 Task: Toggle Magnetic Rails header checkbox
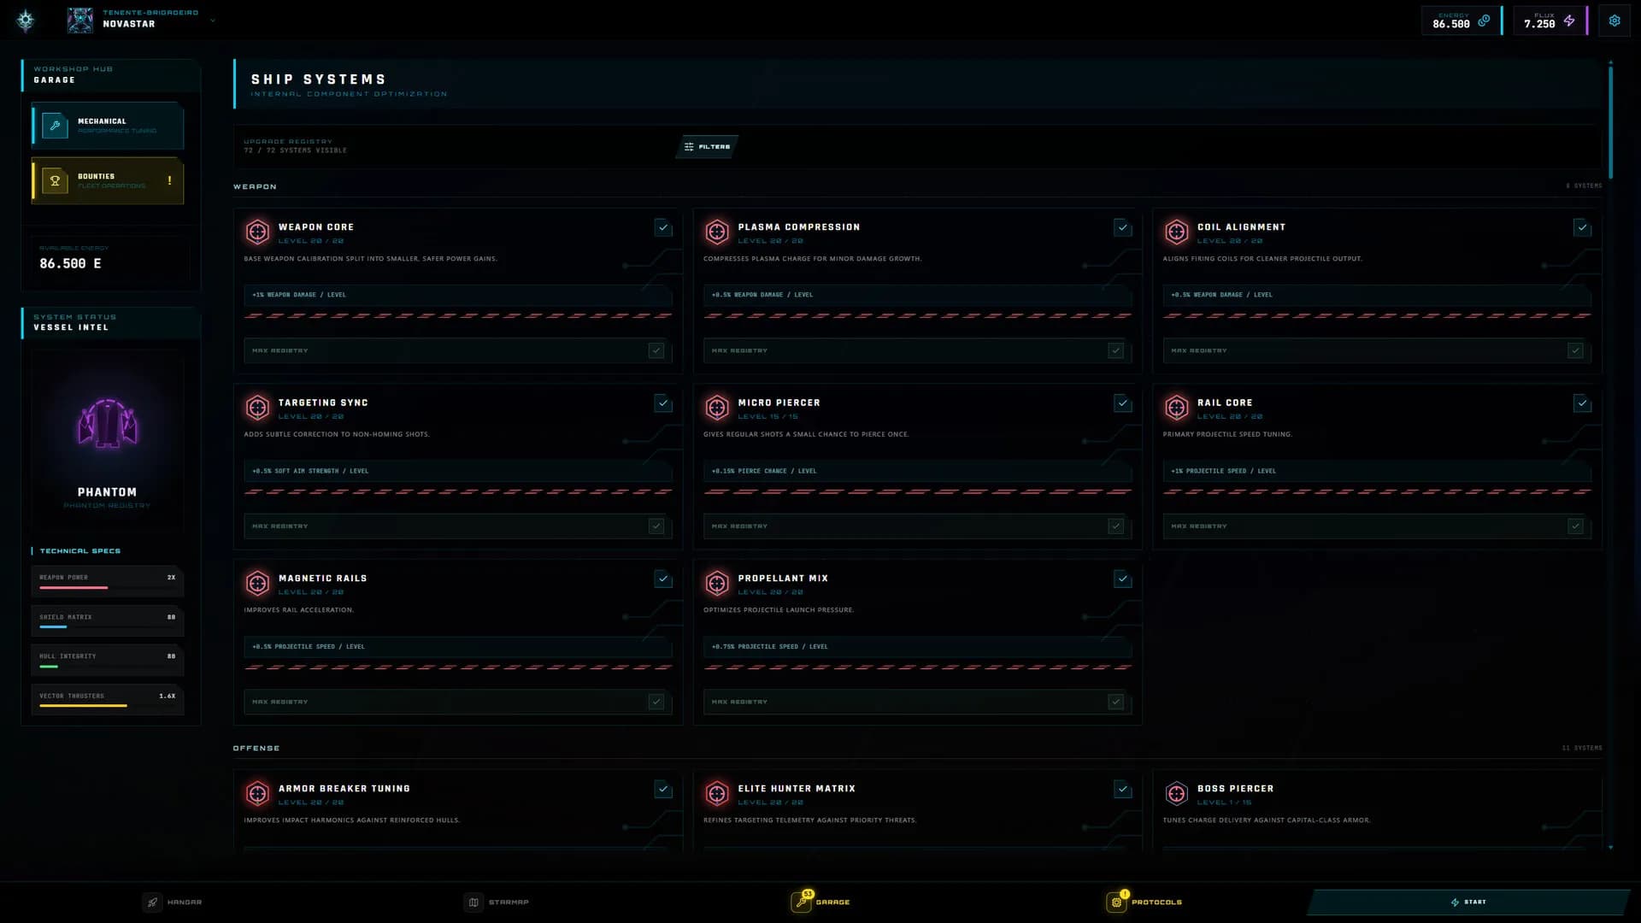pos(663,579)
